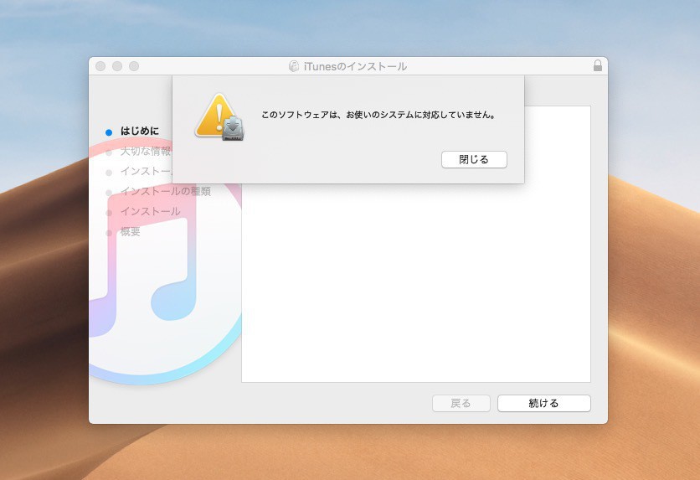This screenshot has height=480, width=700.
Task: Click the minimize window button
Action: point(117,66)
